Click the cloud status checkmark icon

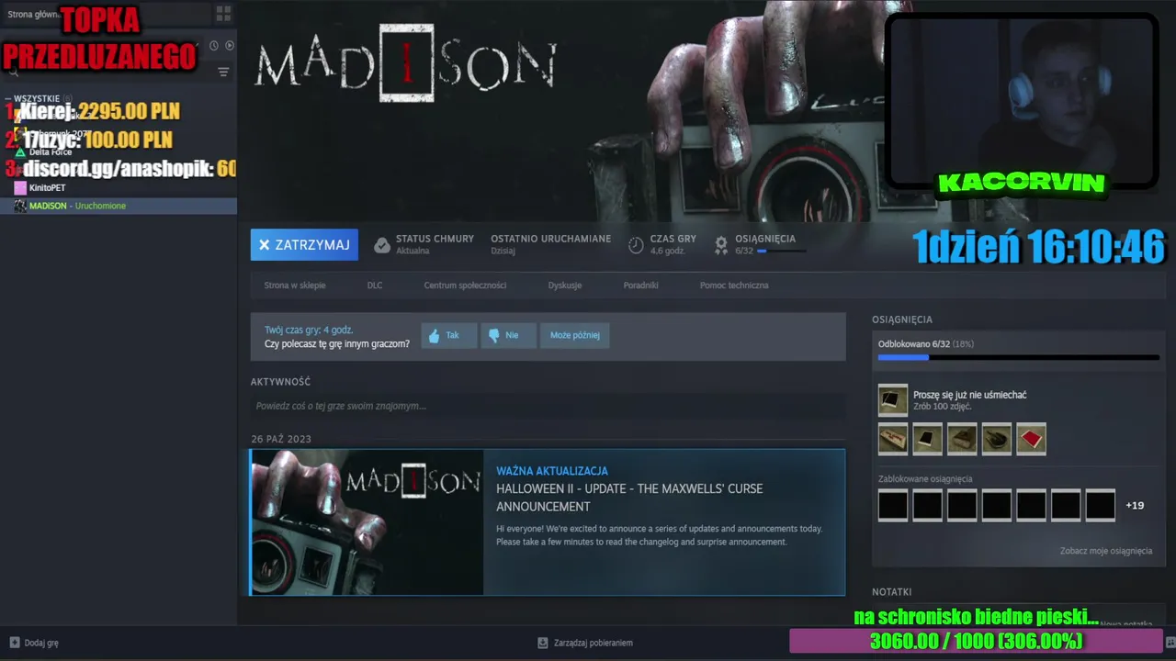pos(382,244)
